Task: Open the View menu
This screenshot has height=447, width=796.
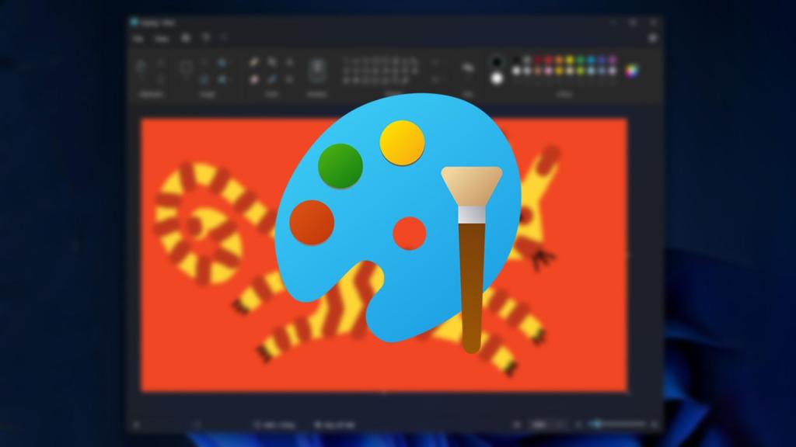Action: [x=161, y=39]
